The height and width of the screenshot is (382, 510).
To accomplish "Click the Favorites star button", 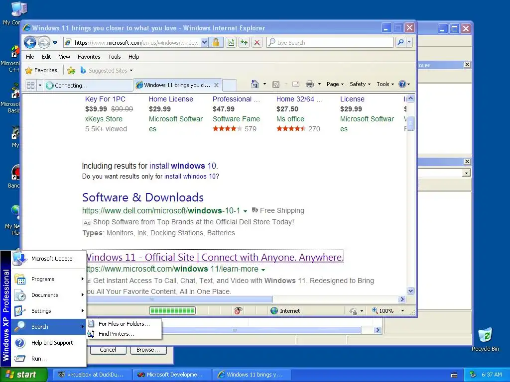I will click(41, 70).
